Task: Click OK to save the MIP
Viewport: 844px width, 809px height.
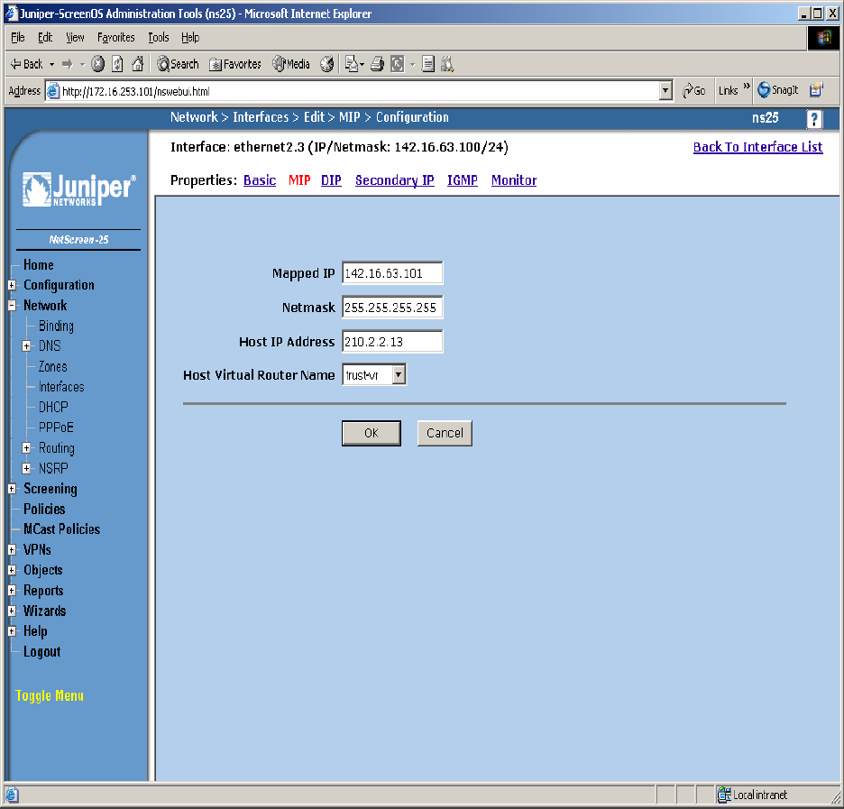Action: click(371, 433)
